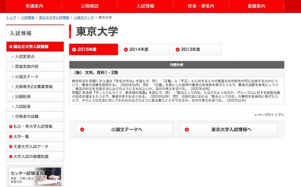Open the センター試験速報 banner
Image resolution: width=301 pixels, height=187 pixels.
(35, 176)
